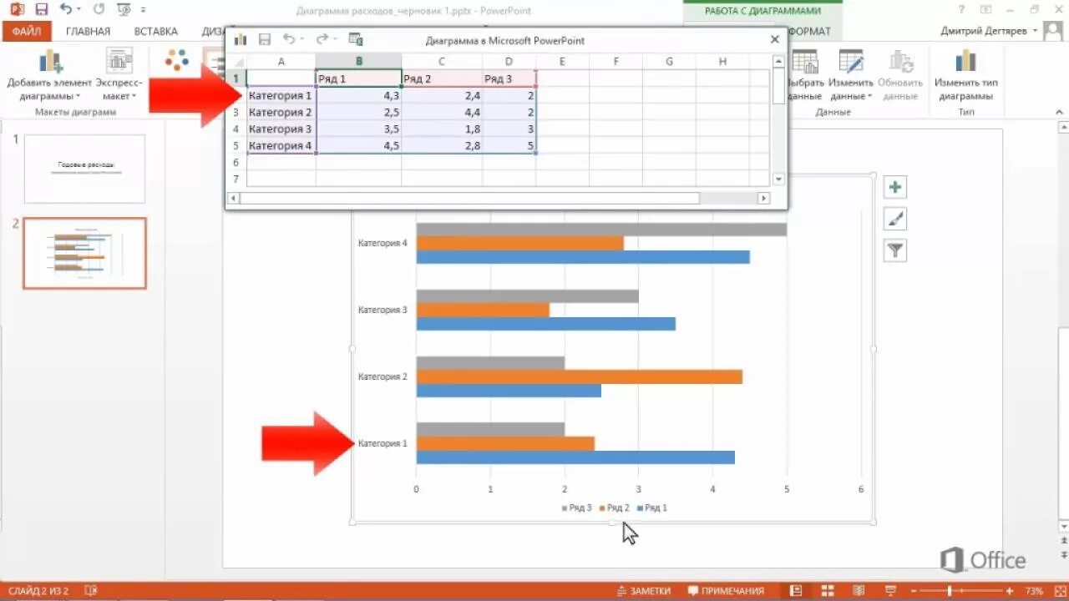This screenshot has height=601, width=1069.
Task: Open the Ribbon Display Options button
Action: click(986, 10)
